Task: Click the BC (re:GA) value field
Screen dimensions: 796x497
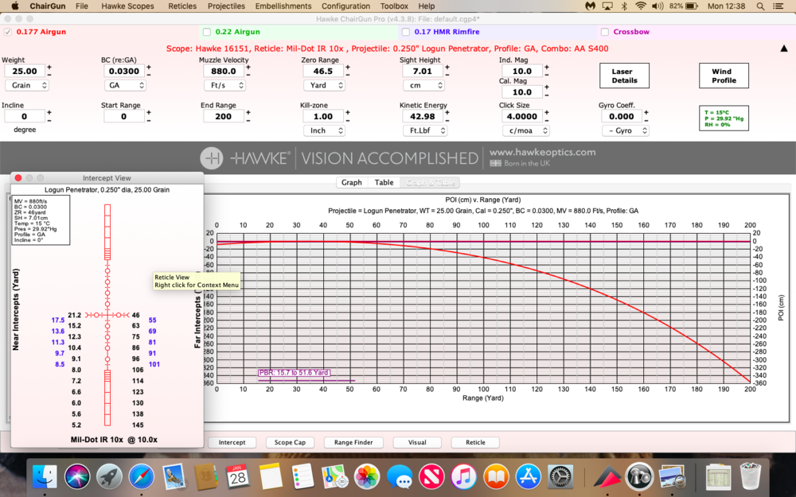Action: (x=124, y=71)
